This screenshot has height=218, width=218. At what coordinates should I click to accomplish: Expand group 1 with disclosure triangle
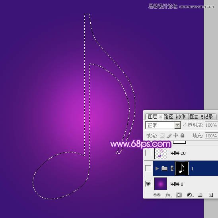pos(157,168)
